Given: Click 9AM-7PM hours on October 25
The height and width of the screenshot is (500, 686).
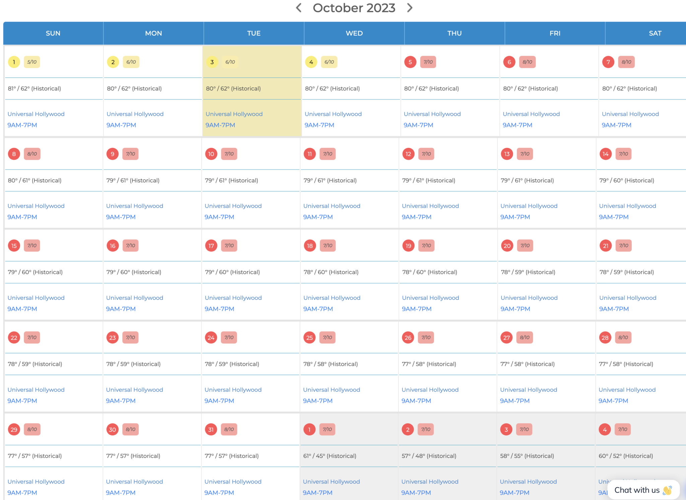Looking at the screenshot, I should pos(318,401).
